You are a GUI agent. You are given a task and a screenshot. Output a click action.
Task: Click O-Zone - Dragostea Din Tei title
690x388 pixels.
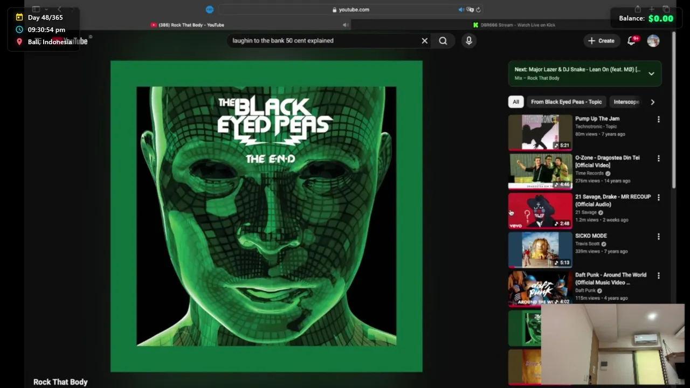(x=608, y=162)
